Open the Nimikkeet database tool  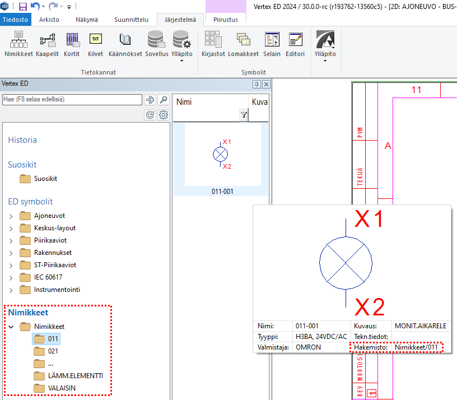[x=18, y=44]
